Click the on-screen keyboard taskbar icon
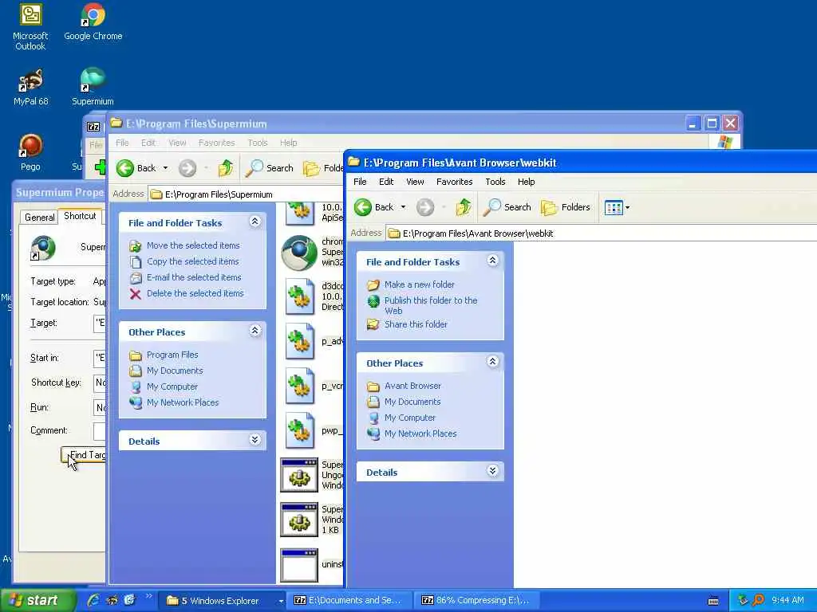Viewport: 817px width, 612px height. pyautogui.click(x=713, y=601)
